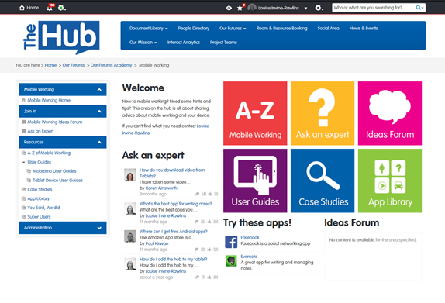
Task: Click the gear icon next to the bell
Action: click(61, 8)
